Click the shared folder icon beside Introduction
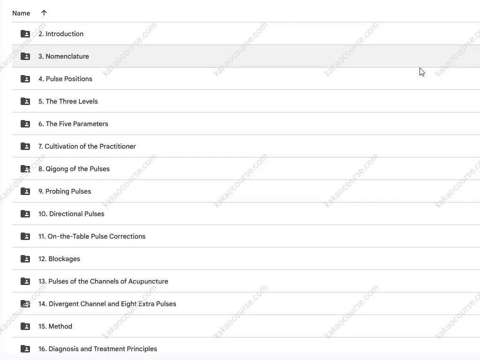The width and height of the screenshot is (480, 360). coord(25,34)
